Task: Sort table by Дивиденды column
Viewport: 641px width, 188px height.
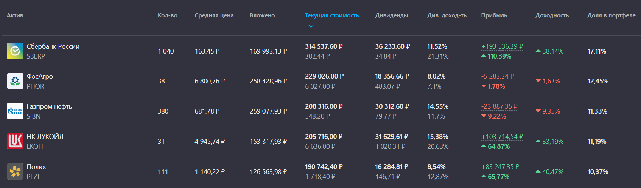Action: pos(391,15)
